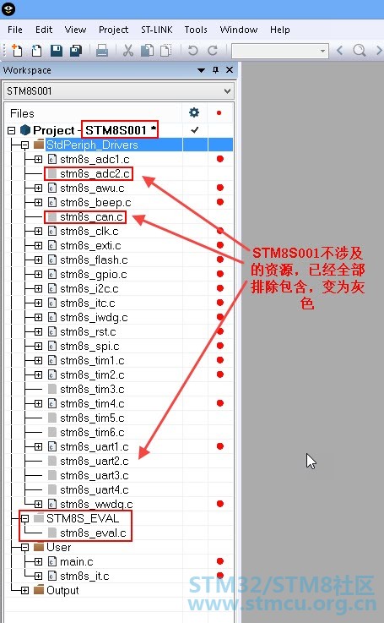Open the File menu

click(x=15, y=30)
